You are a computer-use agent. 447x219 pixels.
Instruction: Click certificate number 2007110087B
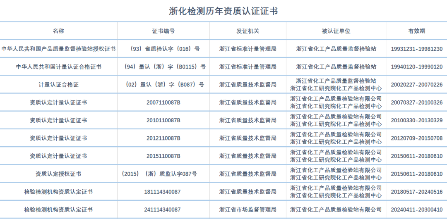[x=163, y=102]
